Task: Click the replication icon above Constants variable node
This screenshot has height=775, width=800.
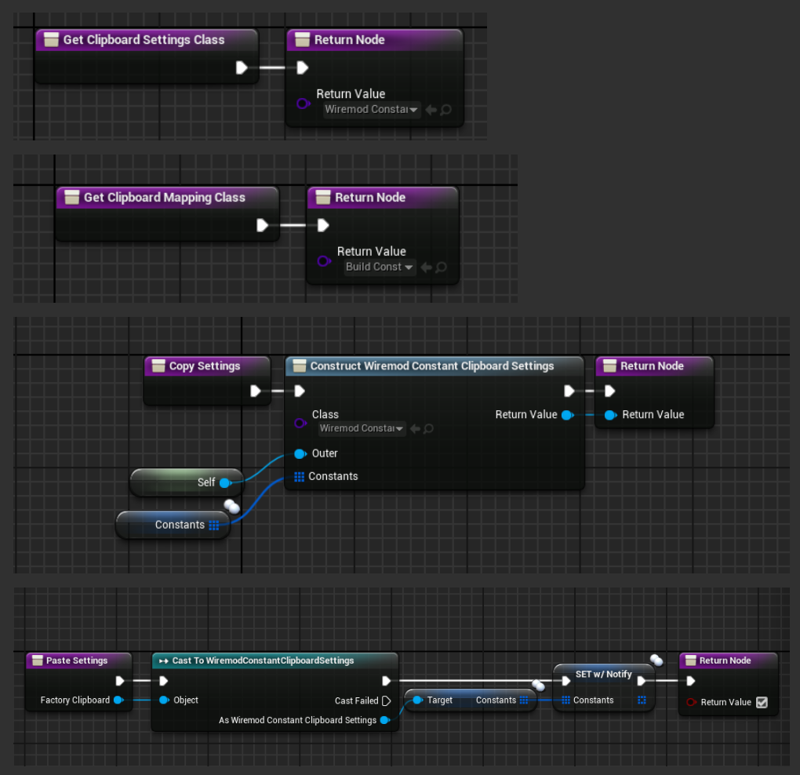Action: 231,506
